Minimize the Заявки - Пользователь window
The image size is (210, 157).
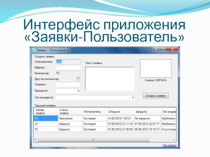click(x=156, y=49)
